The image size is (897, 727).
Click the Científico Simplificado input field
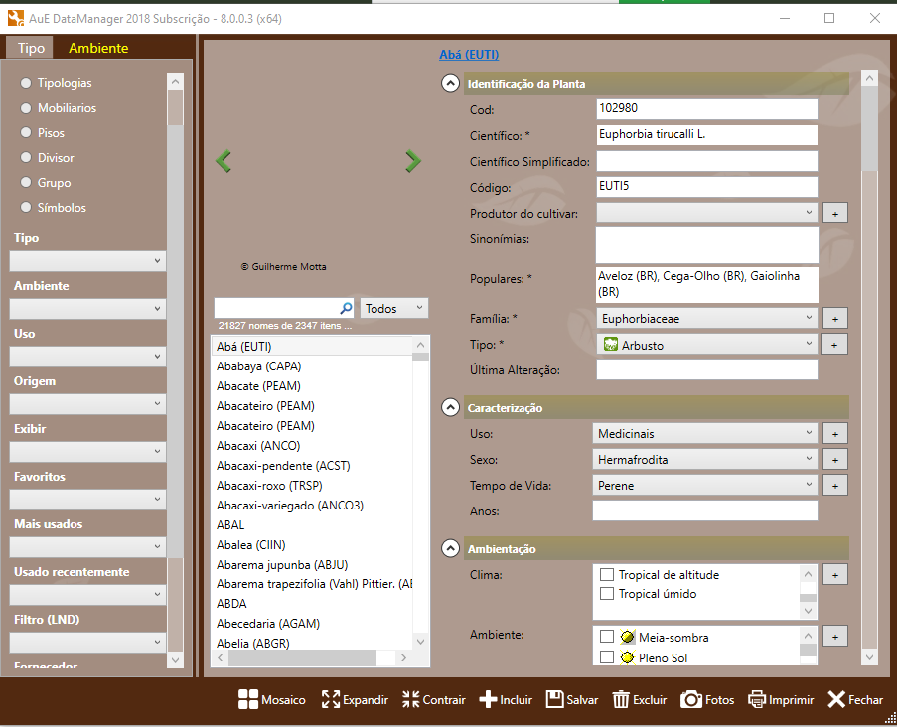pos(706,161)
